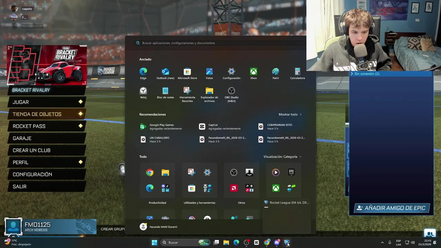Open green Xbox icon in games group
Screen dimensions: 441x248
(x=276, y=188)
